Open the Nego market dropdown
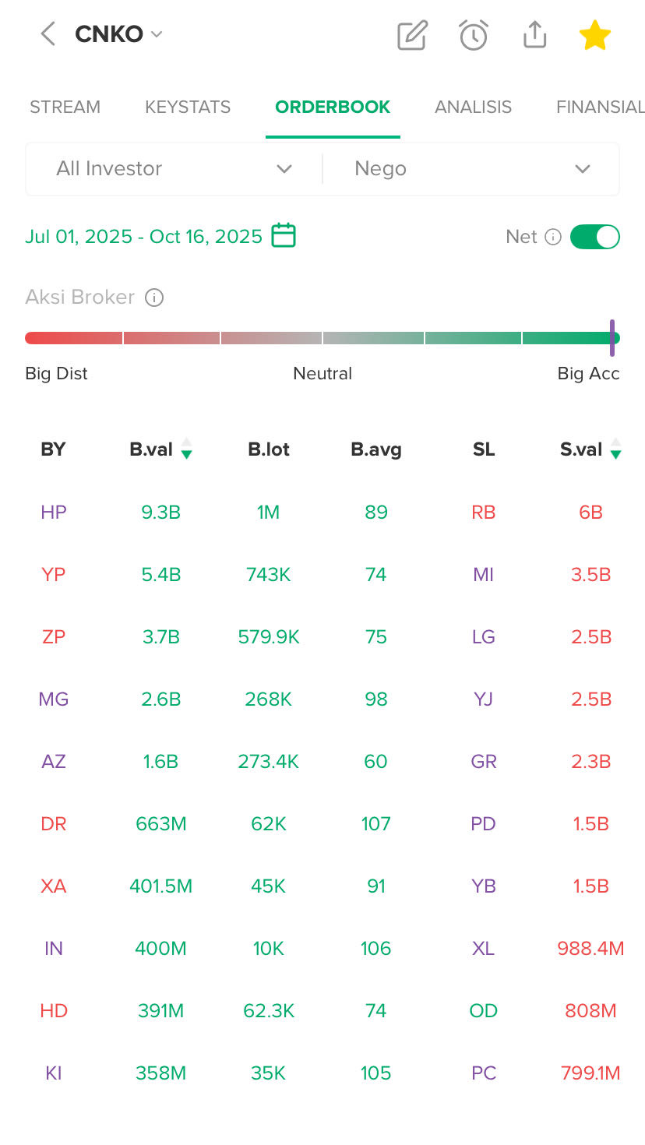This screenshot has height=1145, width=645. coord(471,169)
